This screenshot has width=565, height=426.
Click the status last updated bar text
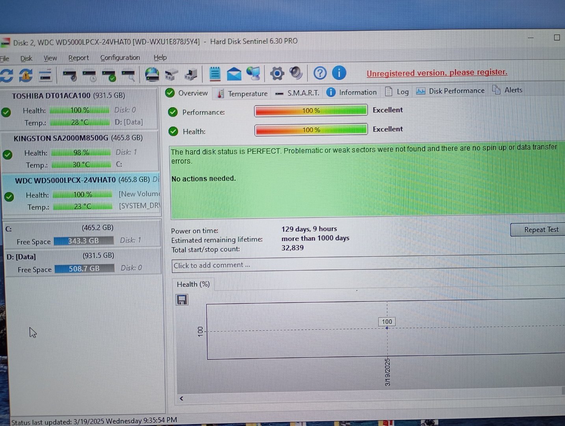click(x=94, y=421)
